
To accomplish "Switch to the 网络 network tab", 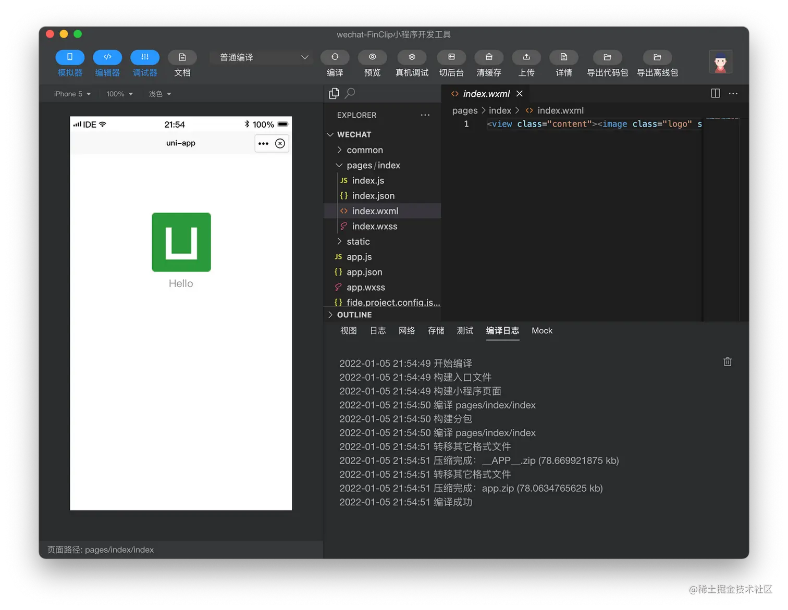I will (407, 331).
